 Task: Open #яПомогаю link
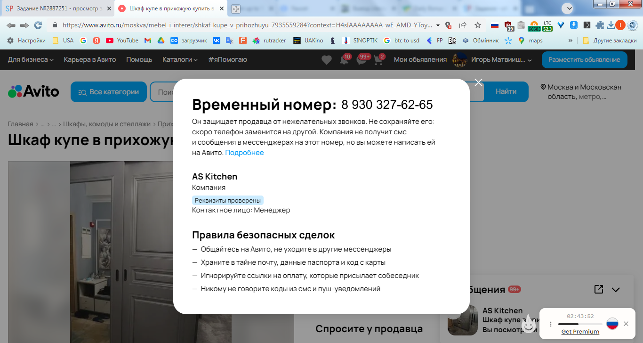[227, 59]
